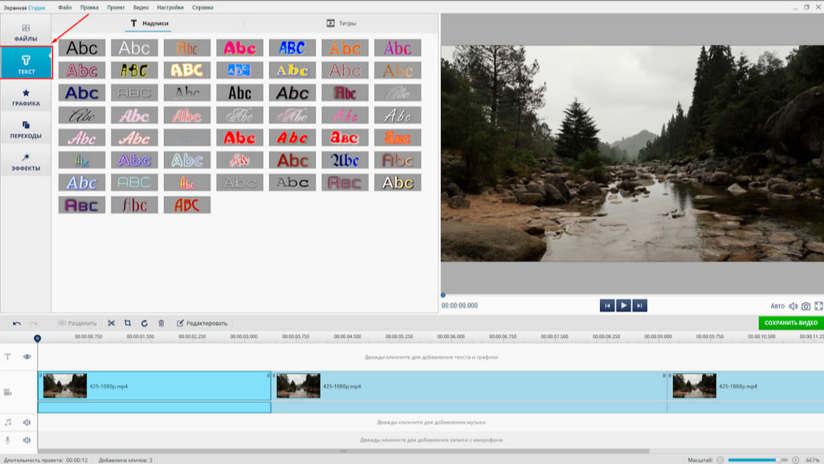Image resolution: width=824 pixels, height=464 pixels.
Task: Open the Настройки menu
Action: pos(170,7)
